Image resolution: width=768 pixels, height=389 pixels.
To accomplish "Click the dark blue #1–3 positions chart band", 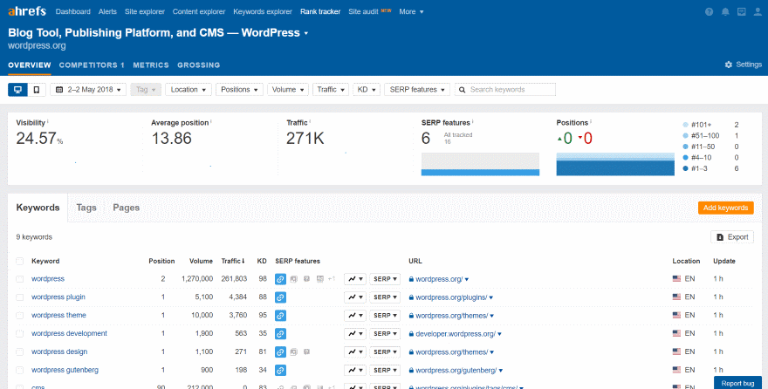I will 615,168.
